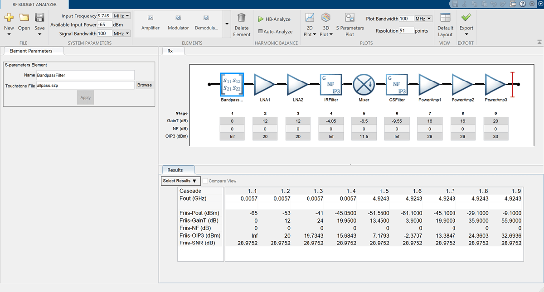Open the Plot Bandwidth unit dropdown
The image size is (544, 292).
(423, 19)
